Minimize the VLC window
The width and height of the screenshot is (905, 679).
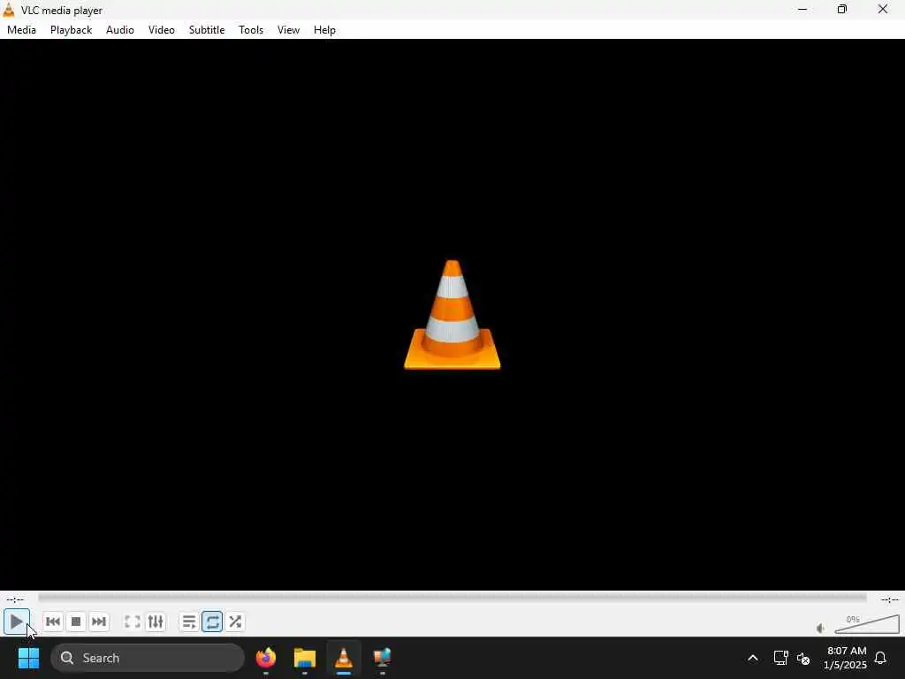pyautogui.click(x=802, y=9)
